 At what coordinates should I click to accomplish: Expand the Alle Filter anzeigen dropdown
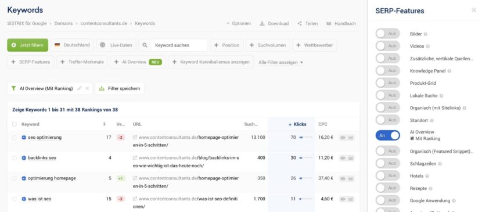(x=280, y=62)
